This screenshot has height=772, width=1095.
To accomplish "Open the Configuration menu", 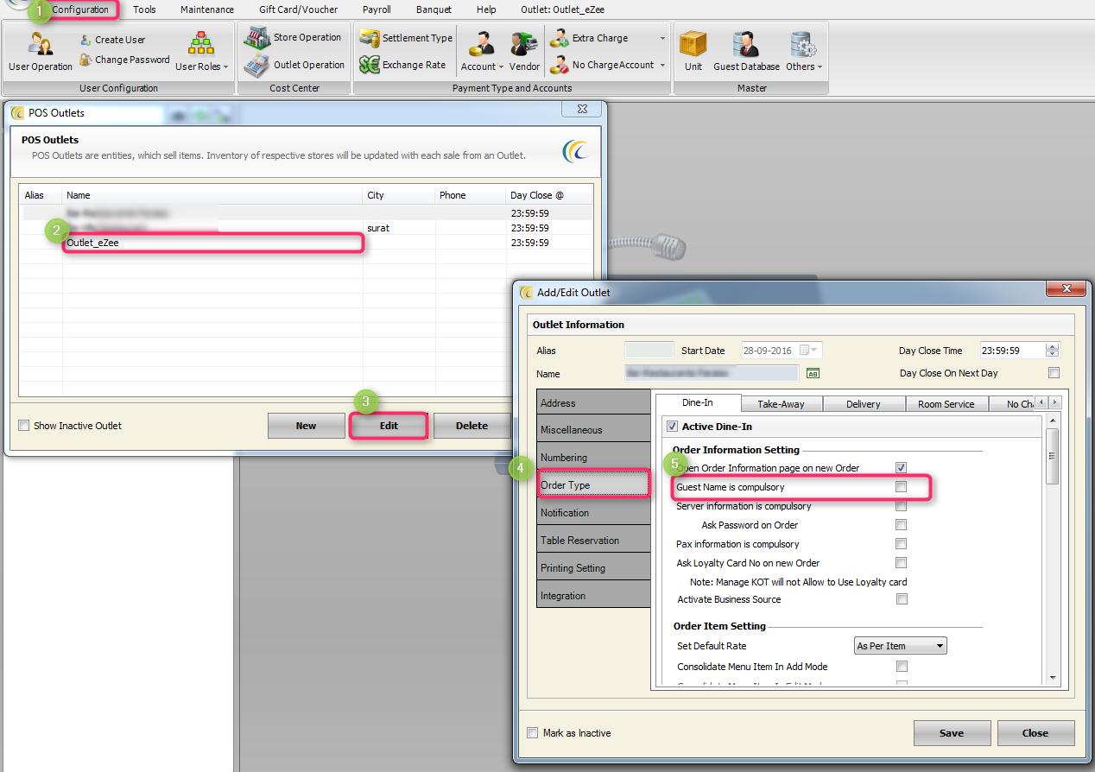I will 80,9.
